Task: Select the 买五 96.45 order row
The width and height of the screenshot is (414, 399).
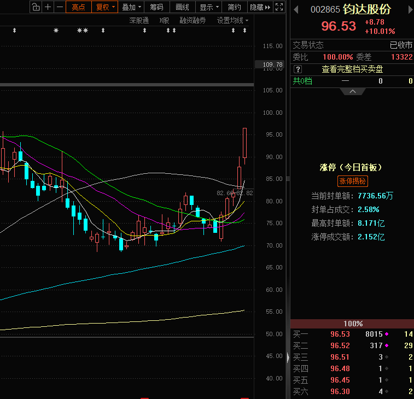Action: point(352,380)
